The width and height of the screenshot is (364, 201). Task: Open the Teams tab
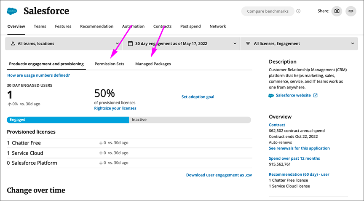point(40,26)
